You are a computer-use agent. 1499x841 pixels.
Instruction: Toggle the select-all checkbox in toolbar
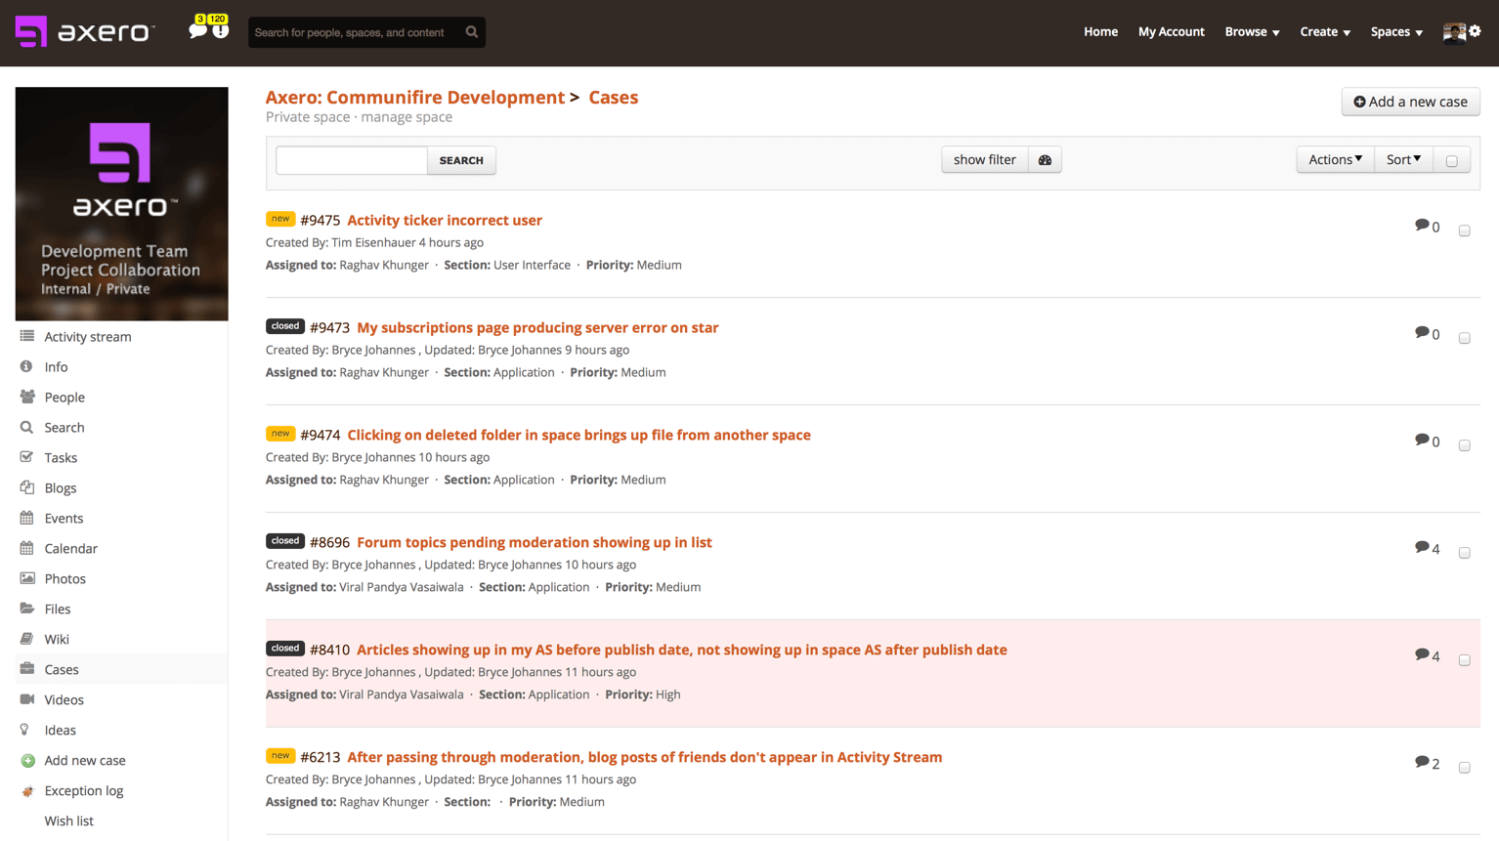pos(1452,161)
